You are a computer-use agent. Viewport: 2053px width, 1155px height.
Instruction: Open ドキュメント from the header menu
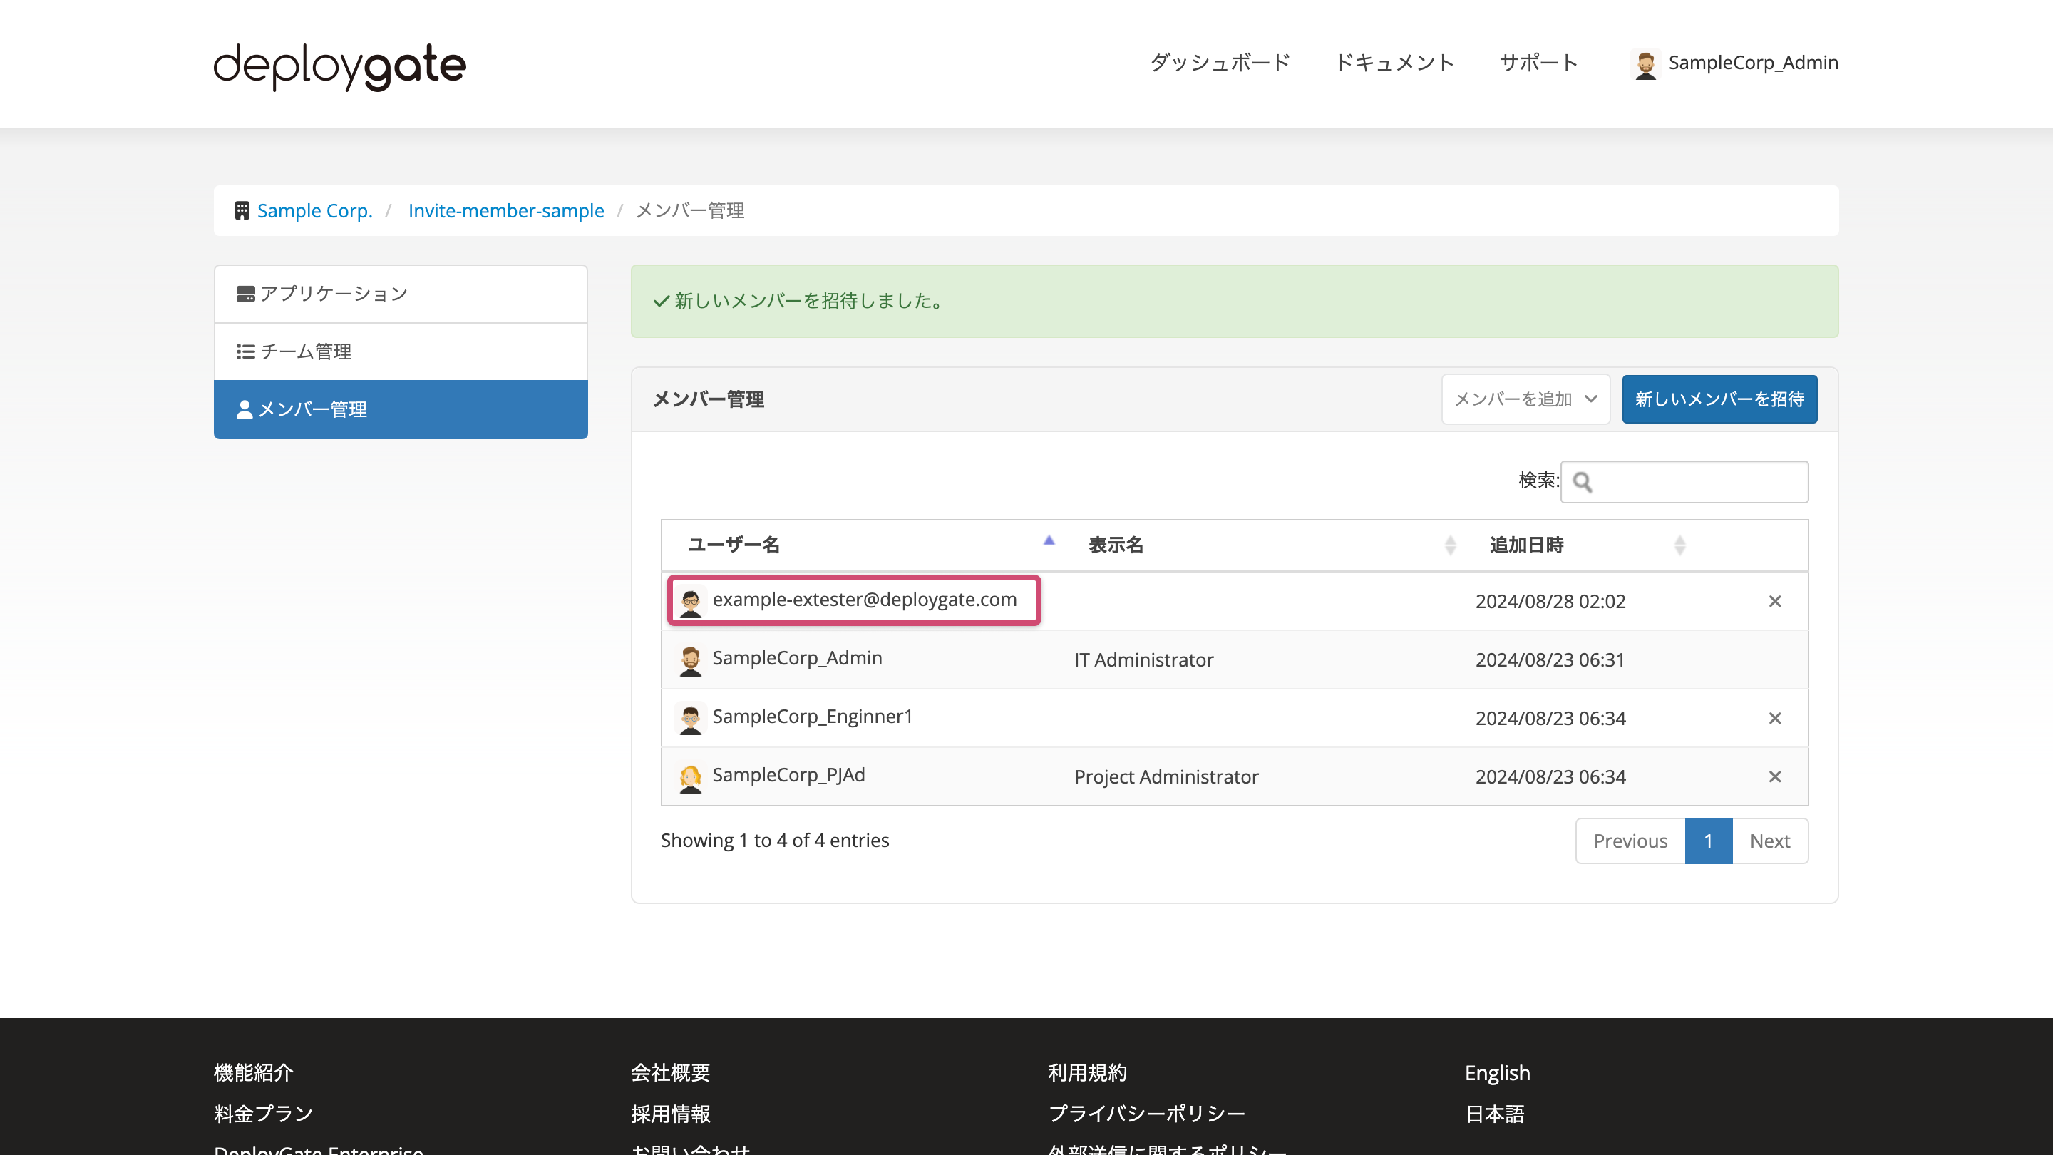click(x=1395, y=63)
